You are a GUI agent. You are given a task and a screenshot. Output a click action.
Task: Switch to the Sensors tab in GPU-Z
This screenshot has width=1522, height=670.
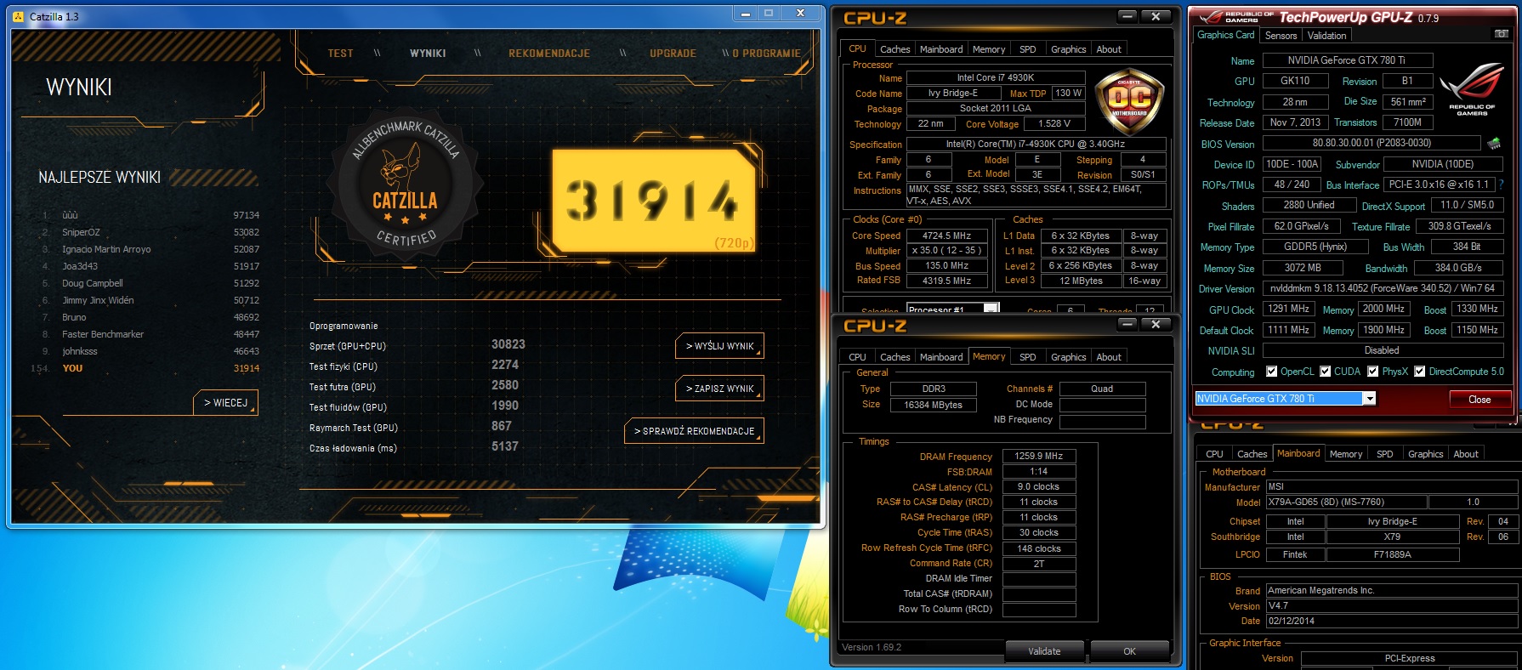pyautogui.click(x=1281, y=36)
